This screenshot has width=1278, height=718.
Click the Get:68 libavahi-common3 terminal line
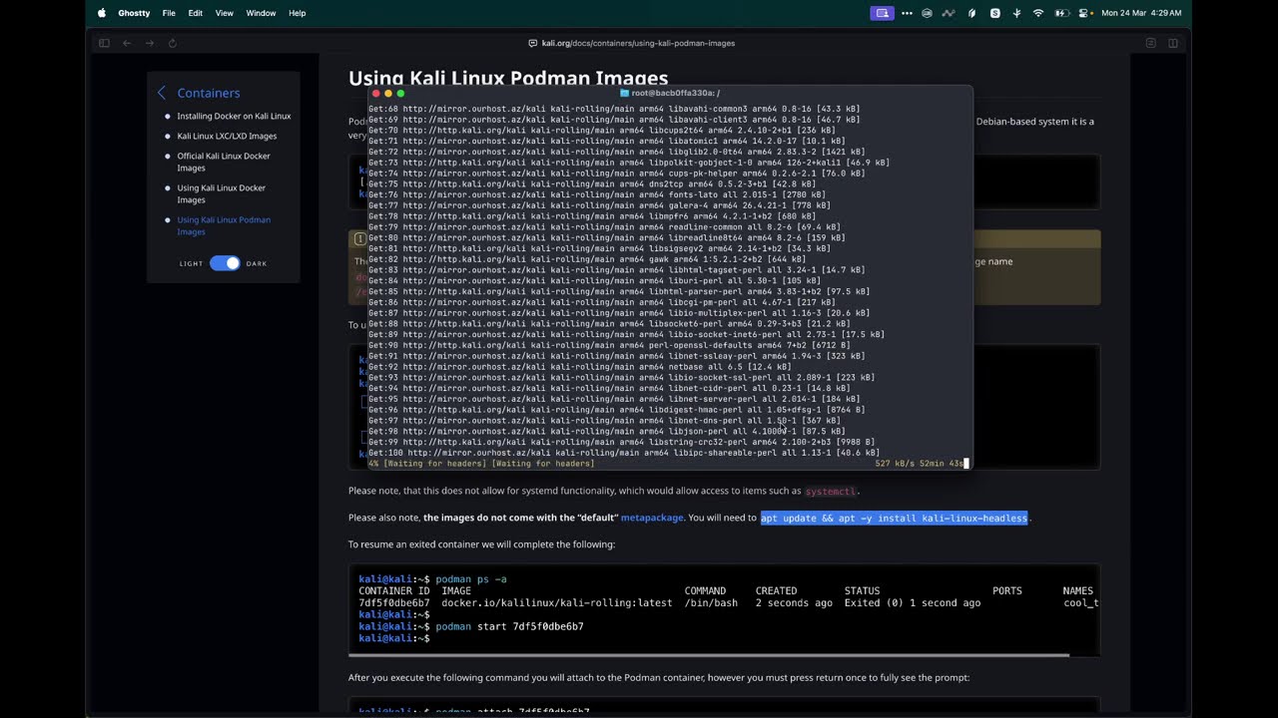pos(614,109)
